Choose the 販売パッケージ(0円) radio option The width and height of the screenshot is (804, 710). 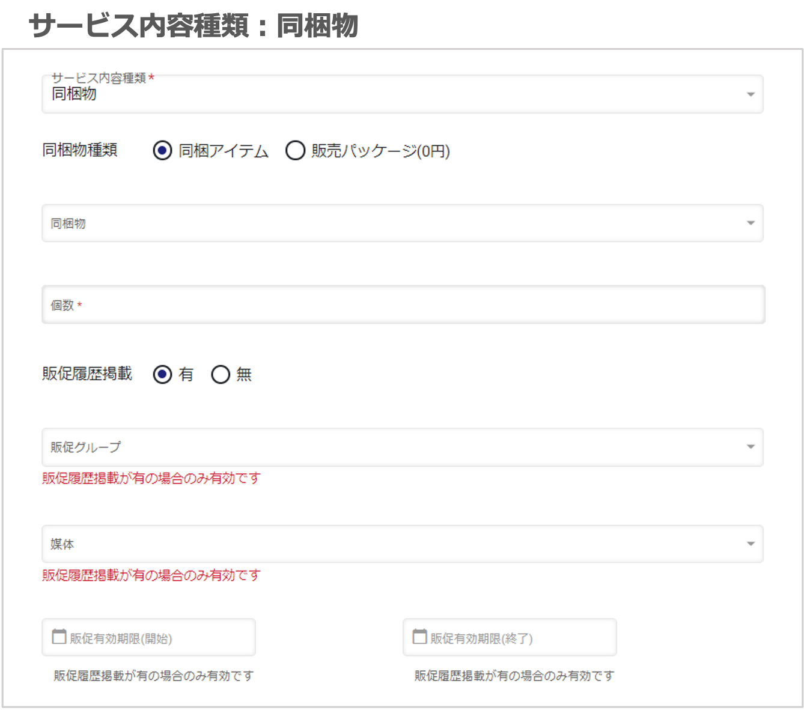[x=295, y=150]
